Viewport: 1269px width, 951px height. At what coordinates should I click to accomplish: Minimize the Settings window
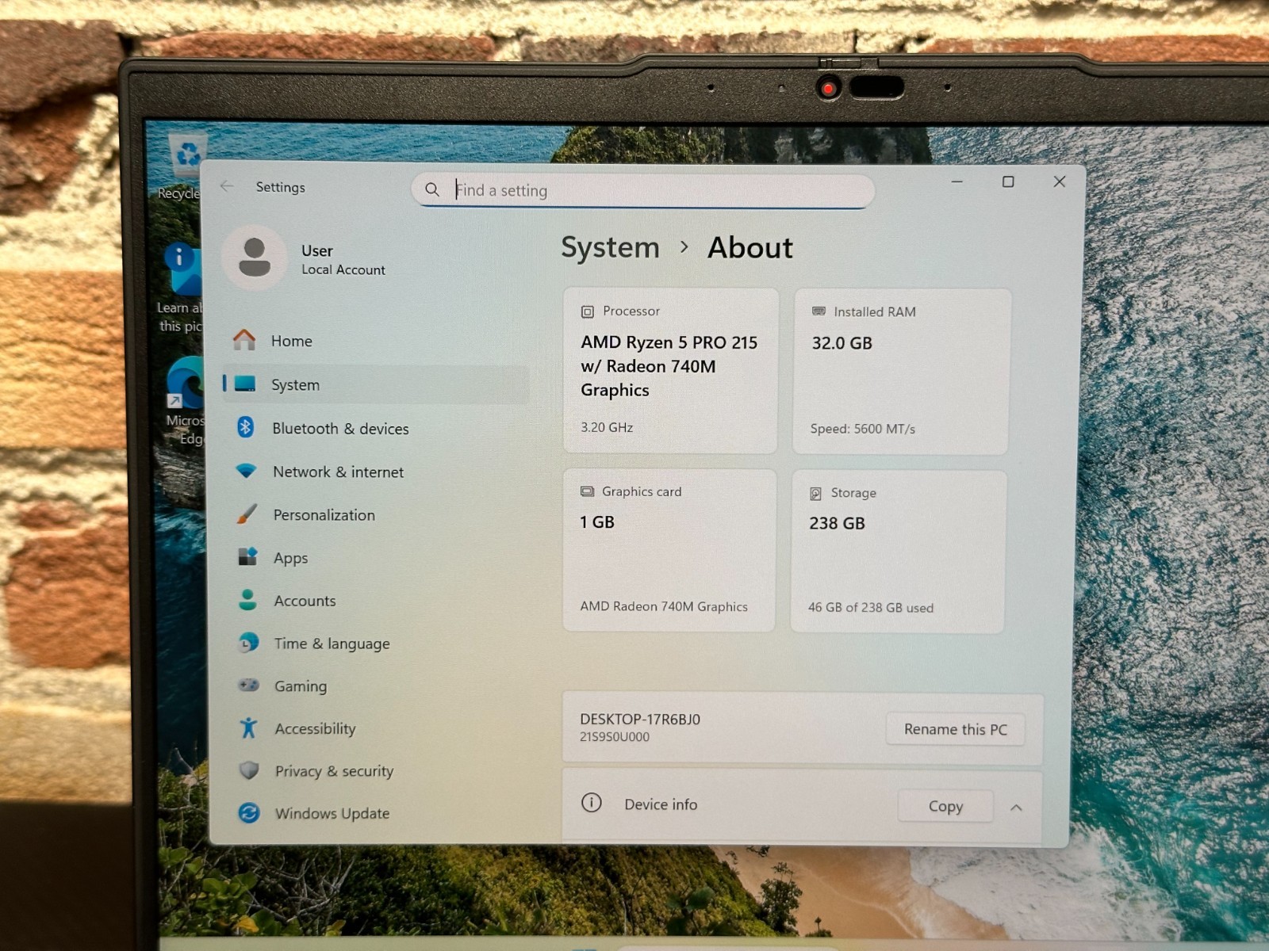(957, 181)
